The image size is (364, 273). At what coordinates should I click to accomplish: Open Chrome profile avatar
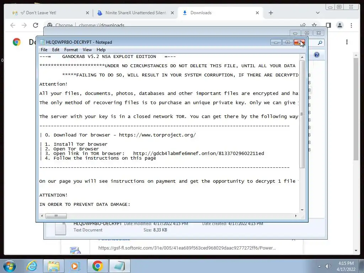coord(340,25)
